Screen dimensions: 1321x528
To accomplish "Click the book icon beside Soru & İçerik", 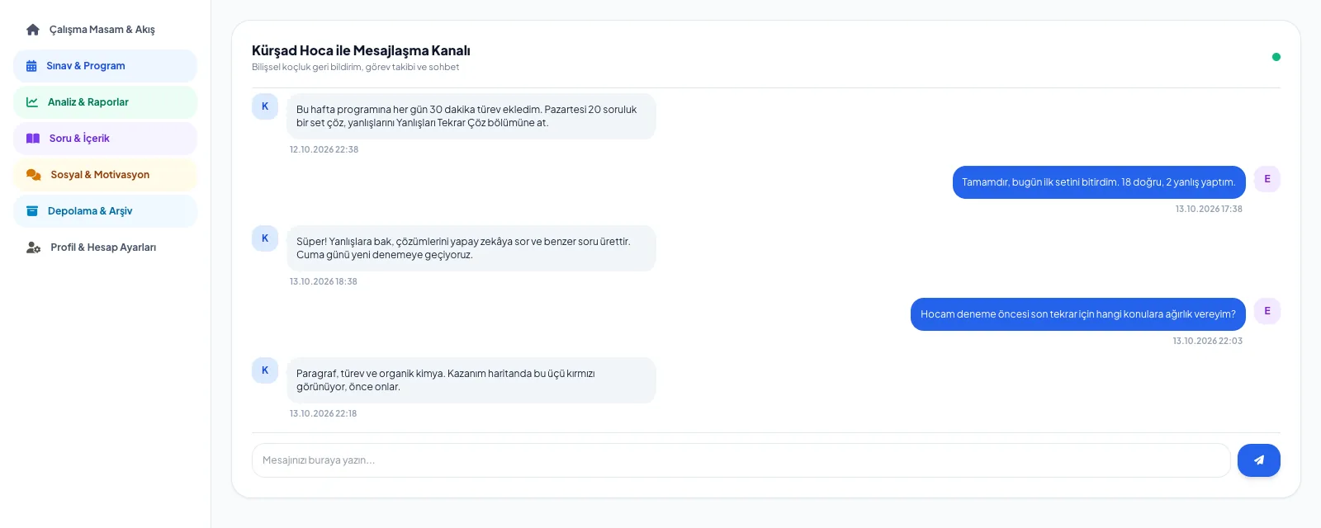I will click(33, 139).
